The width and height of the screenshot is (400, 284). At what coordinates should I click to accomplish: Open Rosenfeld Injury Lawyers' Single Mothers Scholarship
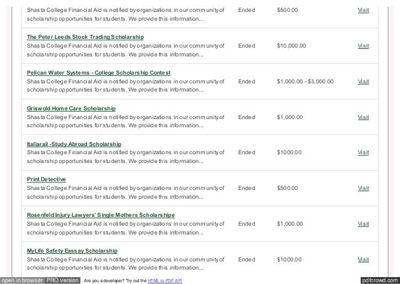pyautogui.click(x=101, y=215)
